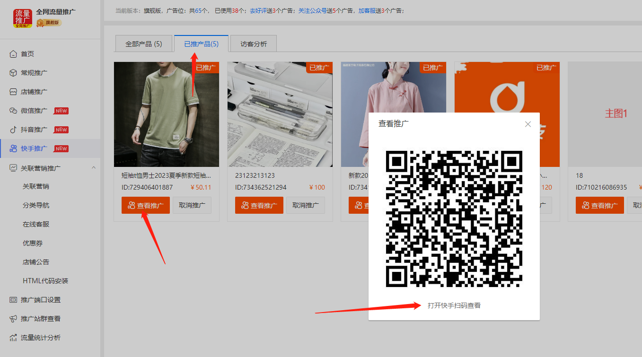Click the Douyin note icon in sidebar

[x=13, y=130]
